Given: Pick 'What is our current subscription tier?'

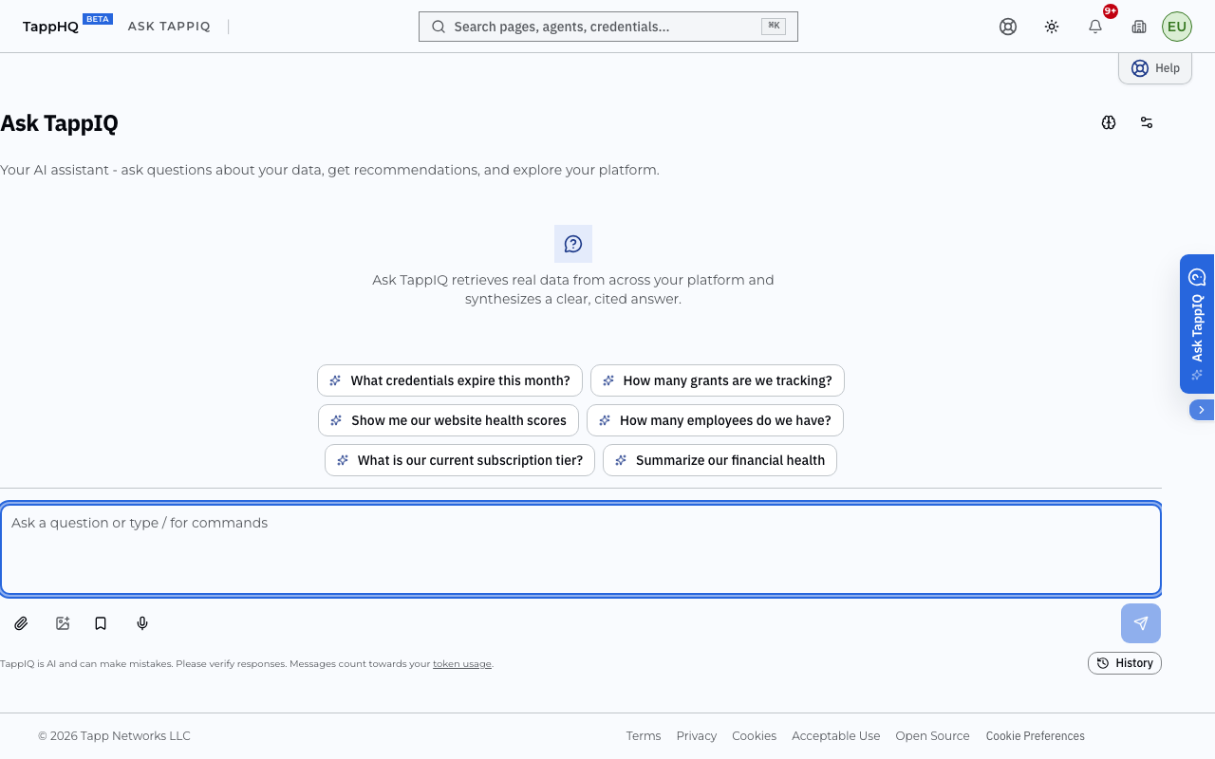Looking at the screenshot, I should coord(460,460).
